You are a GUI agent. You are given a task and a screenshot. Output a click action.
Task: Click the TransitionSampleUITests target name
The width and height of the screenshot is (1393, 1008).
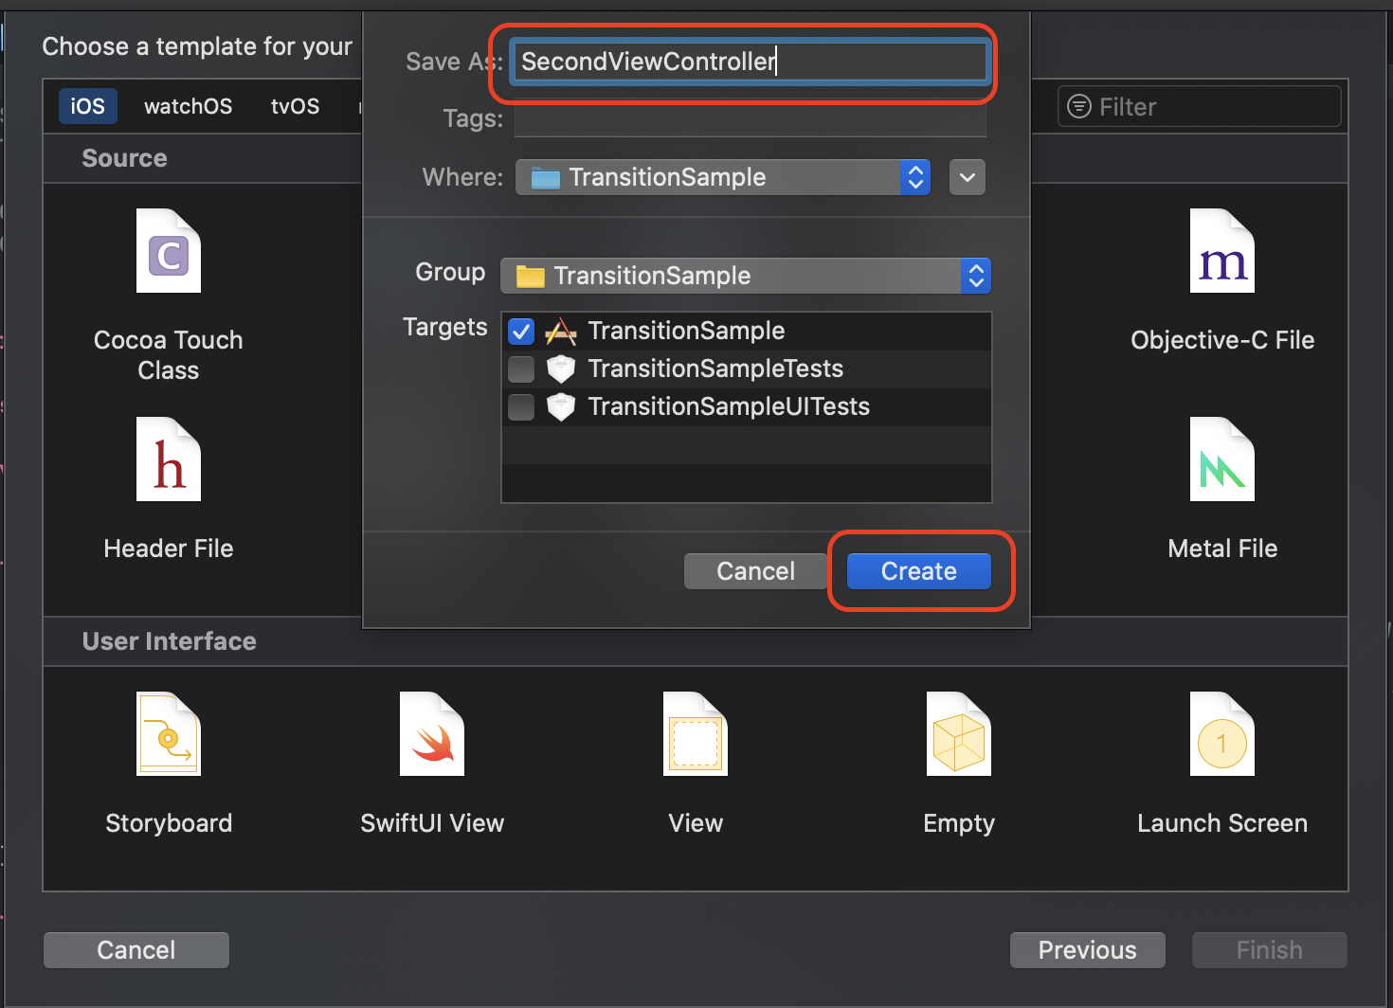[x=729, y=406]
